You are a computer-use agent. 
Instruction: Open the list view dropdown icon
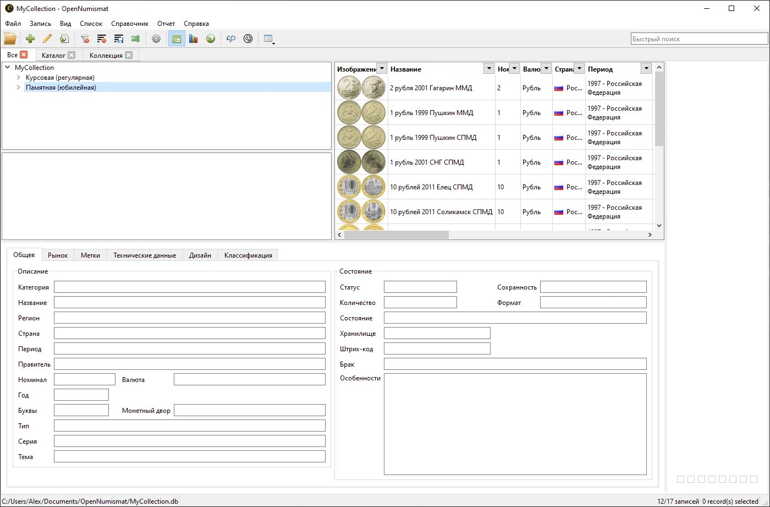[269, 39]
